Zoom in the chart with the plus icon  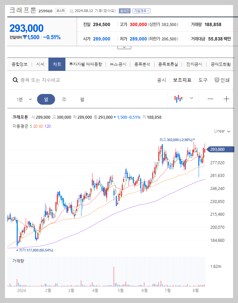[226, 99]
